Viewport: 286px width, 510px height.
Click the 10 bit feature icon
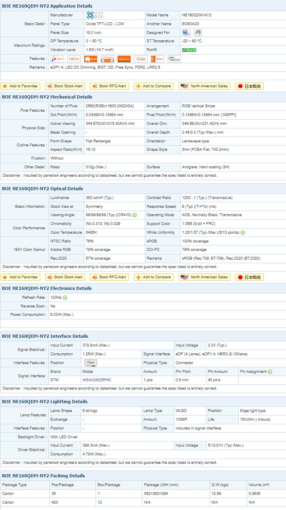click(x=141, y=59)
